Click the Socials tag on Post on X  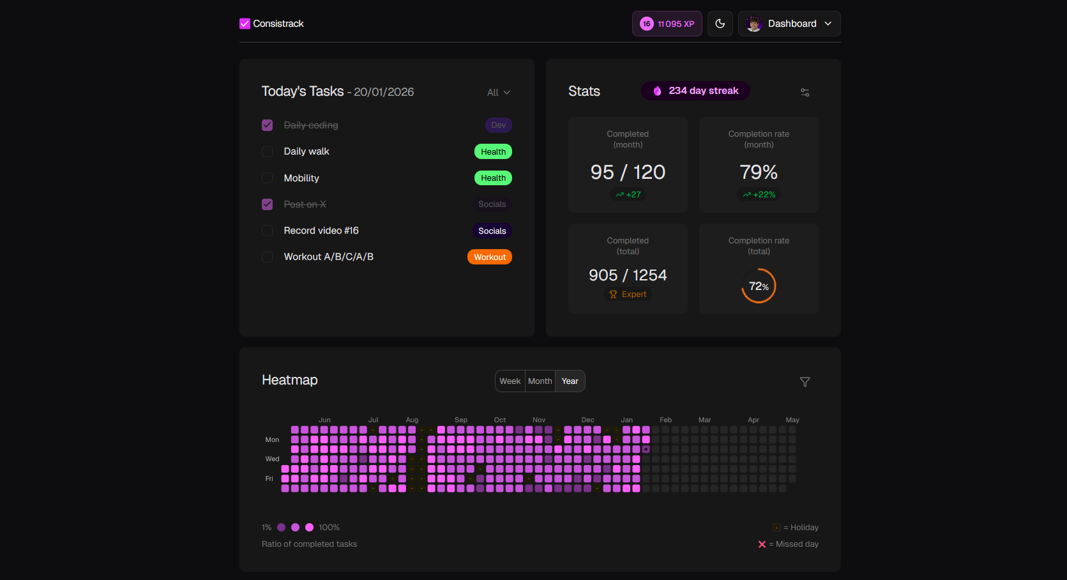pos(492,204)
